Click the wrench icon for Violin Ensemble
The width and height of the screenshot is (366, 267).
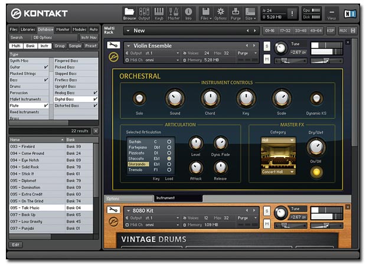(112, 45)
